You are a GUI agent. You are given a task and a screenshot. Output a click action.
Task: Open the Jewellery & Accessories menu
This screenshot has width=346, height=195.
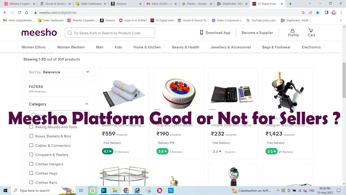(231, 47)
